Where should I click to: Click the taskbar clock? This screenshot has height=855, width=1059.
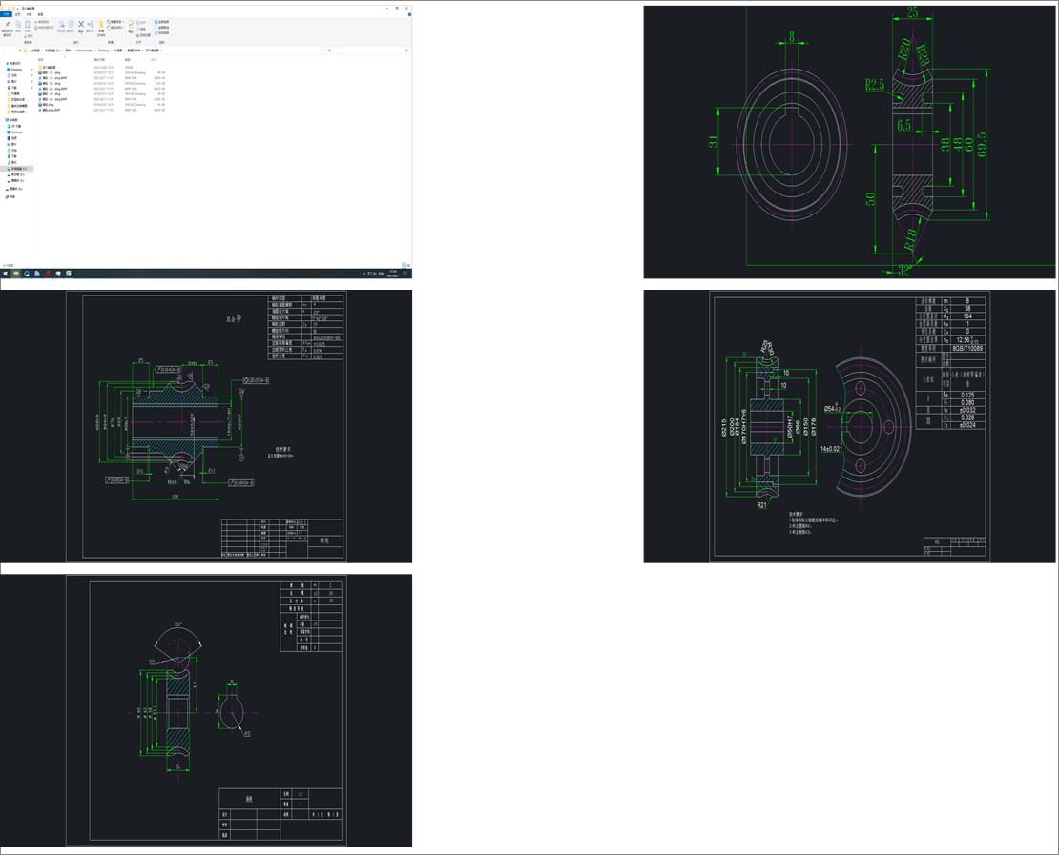[392, 274]
